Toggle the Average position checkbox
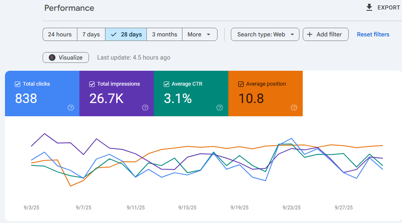This screenshot has height=223, width=402. point(241,84)
